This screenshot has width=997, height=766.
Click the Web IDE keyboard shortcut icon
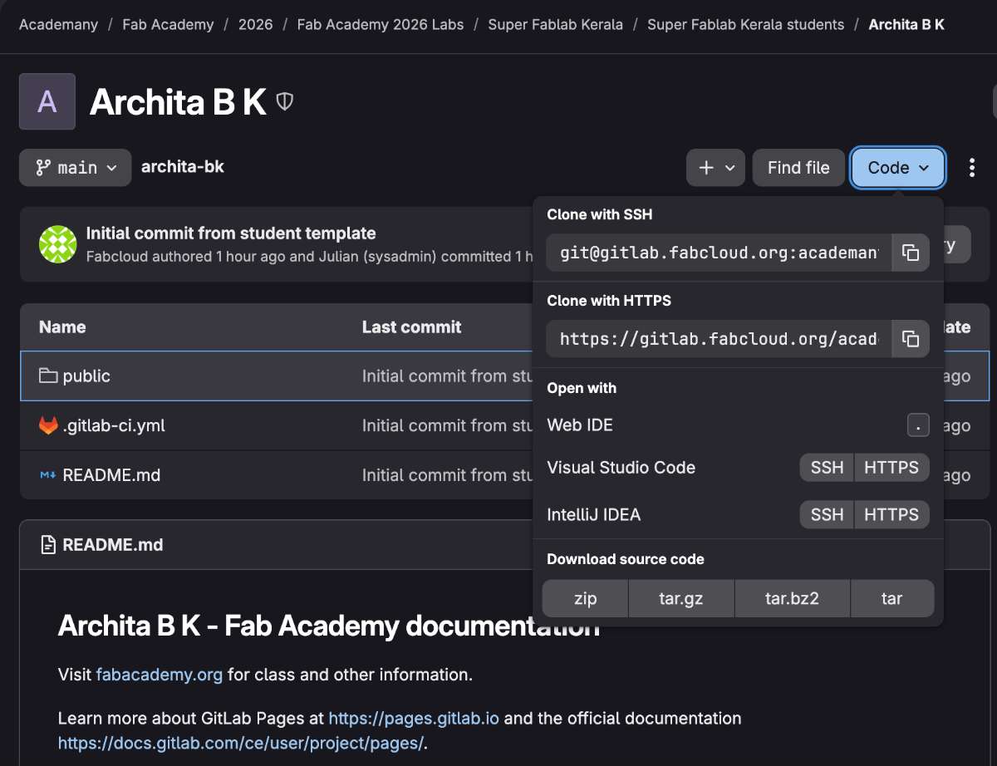[x=917, y=425]
